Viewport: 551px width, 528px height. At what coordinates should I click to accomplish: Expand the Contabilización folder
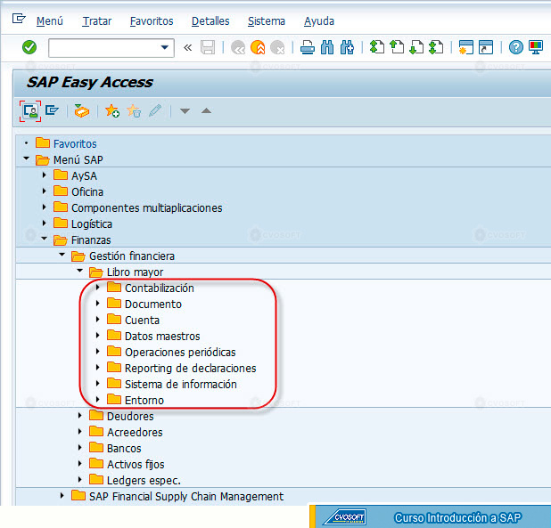click(x=98, y=288)
